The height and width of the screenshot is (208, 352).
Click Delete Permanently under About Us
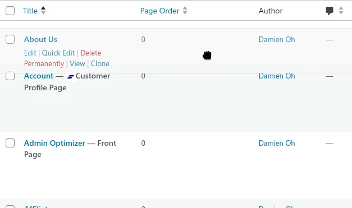click(63, 58)
